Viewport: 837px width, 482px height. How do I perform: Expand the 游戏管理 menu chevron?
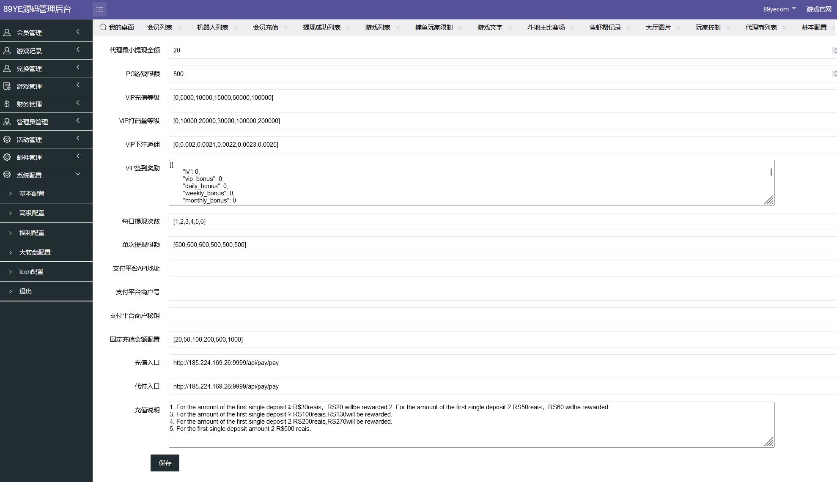[x=78, y=85]
